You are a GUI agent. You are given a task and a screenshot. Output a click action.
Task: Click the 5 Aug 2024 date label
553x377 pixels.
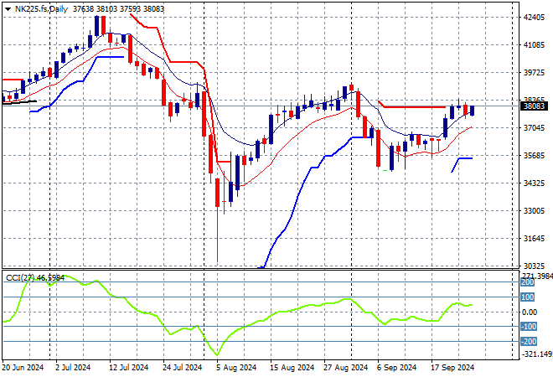236,368
